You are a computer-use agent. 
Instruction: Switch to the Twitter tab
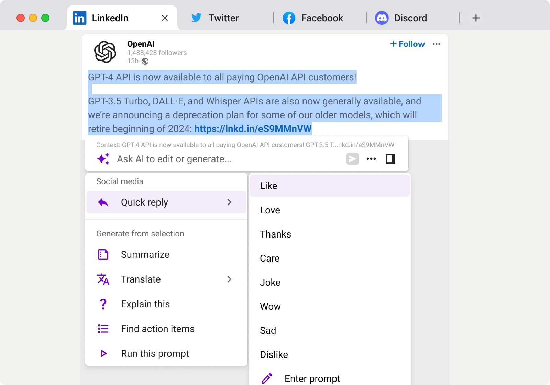point(224,18)
